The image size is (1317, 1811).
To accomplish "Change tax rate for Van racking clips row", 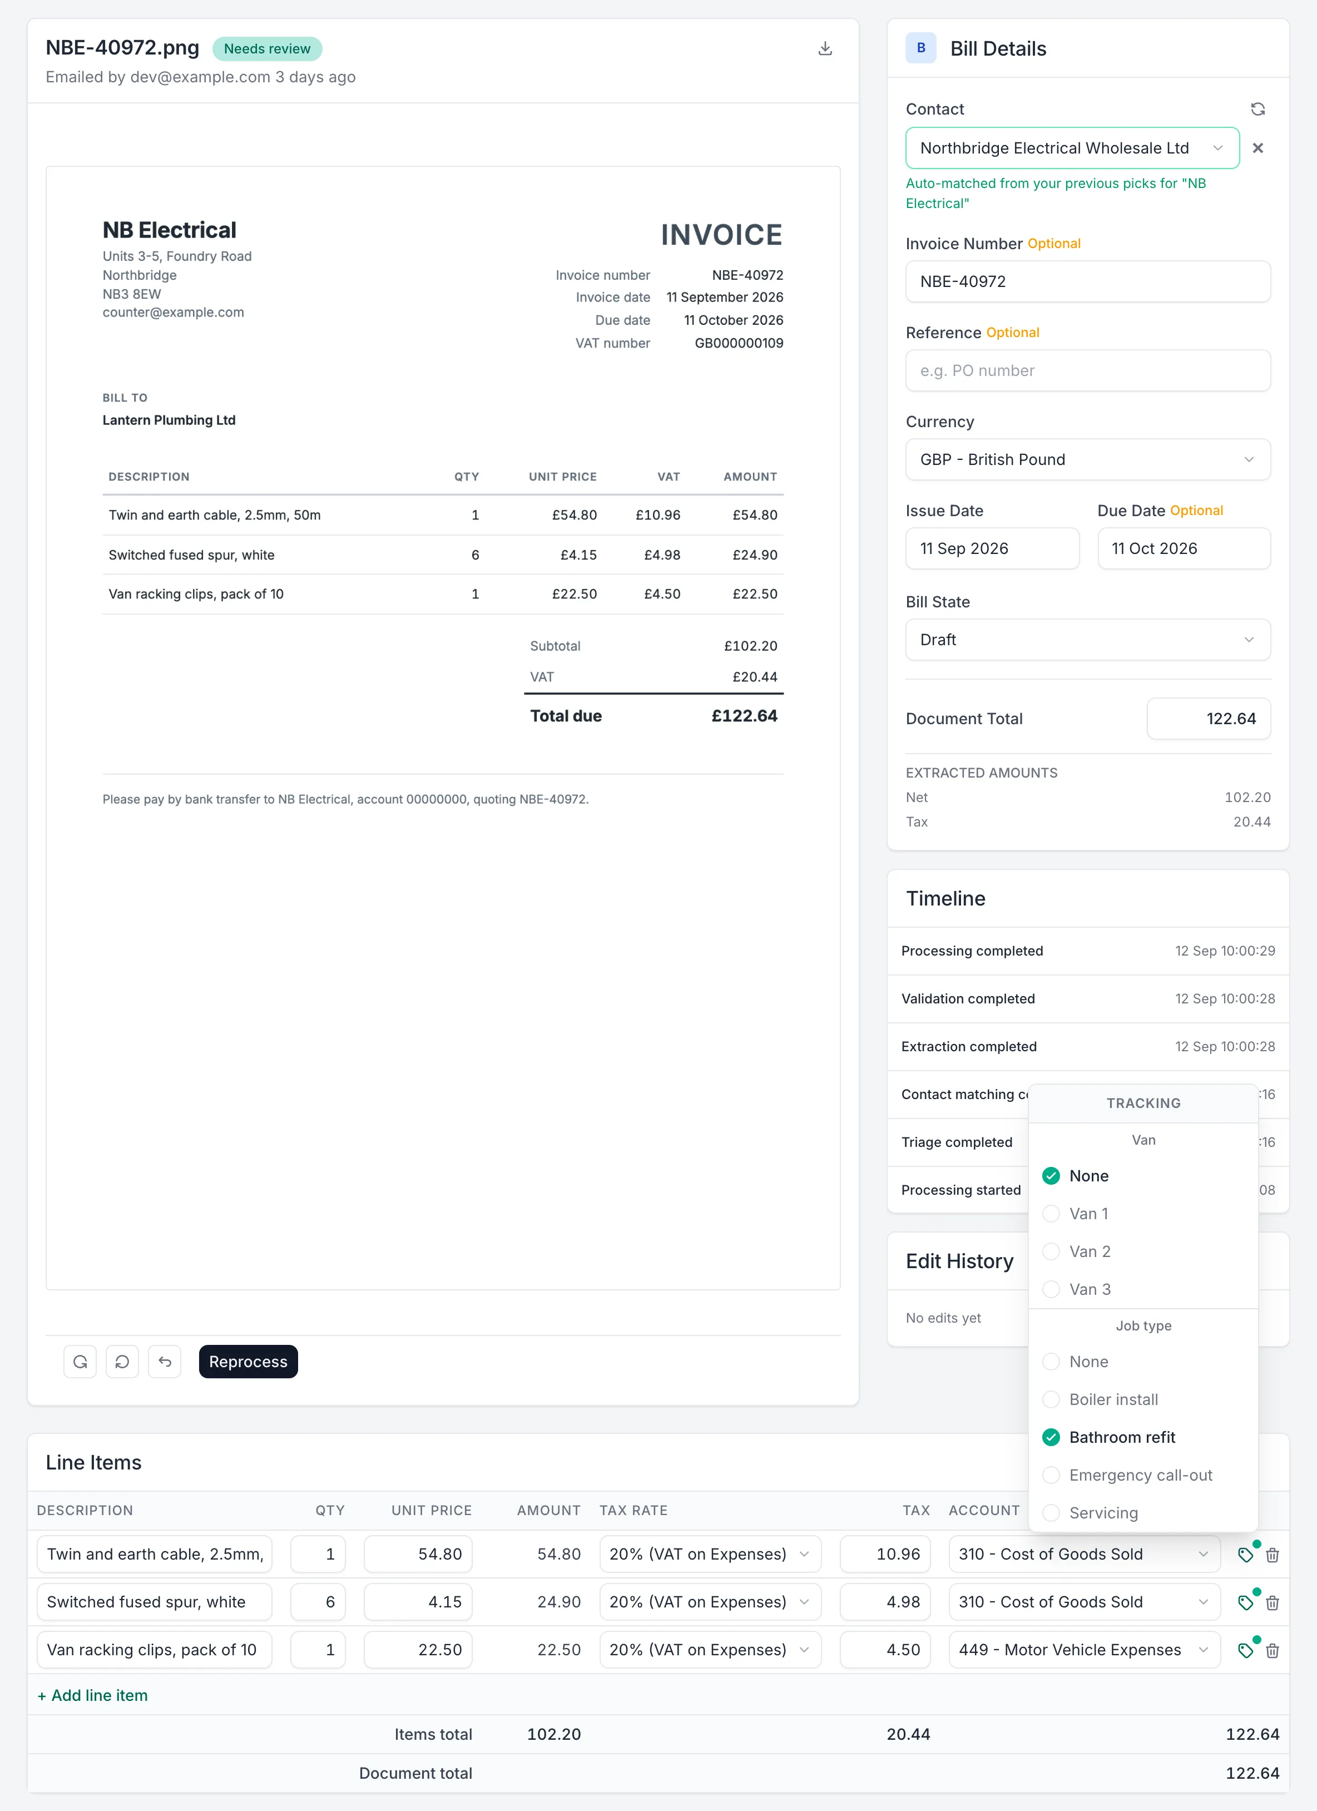I will 710,1650.
